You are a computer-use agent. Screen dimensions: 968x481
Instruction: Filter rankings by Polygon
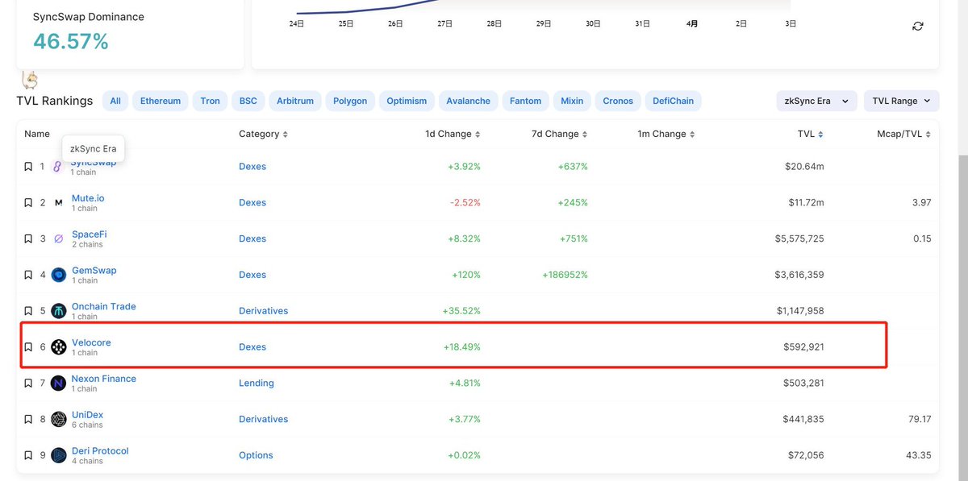click(350, 101)
